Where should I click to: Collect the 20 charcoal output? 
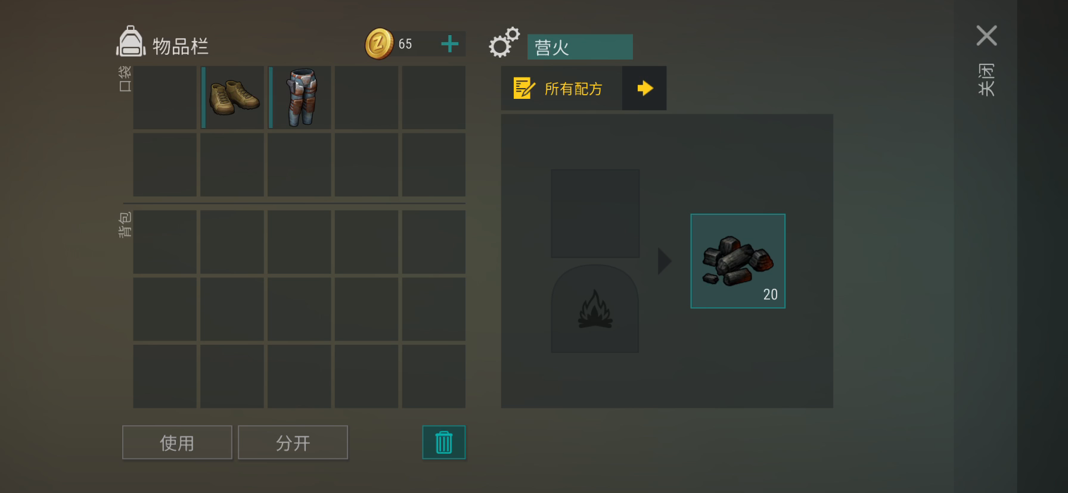point(738,261)
